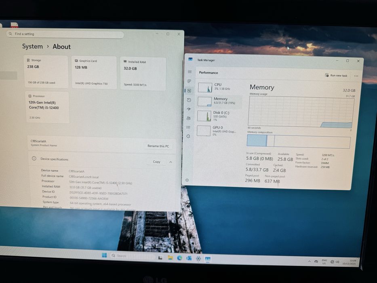Open clock and date in taskbar
The height and width of the screenshot is (283, 377).
tap(350, 262)
